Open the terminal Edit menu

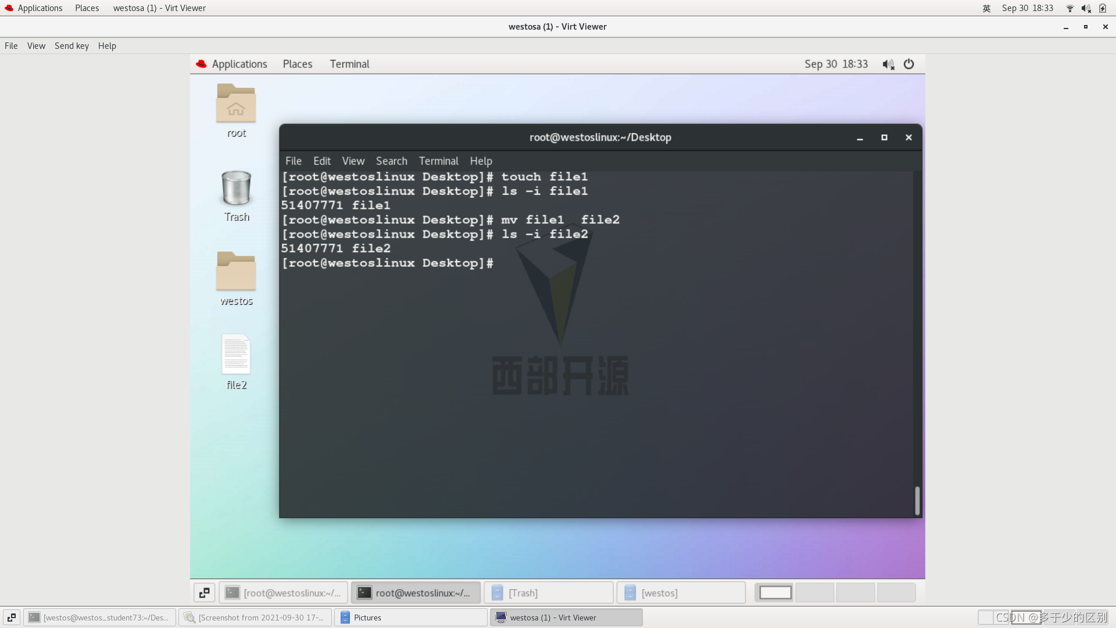[321, 161]
